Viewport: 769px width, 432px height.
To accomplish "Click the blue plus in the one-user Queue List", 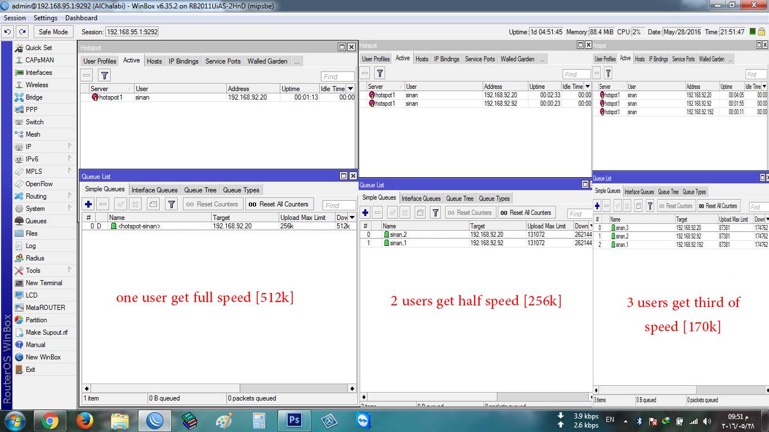I will coord(88,205).
